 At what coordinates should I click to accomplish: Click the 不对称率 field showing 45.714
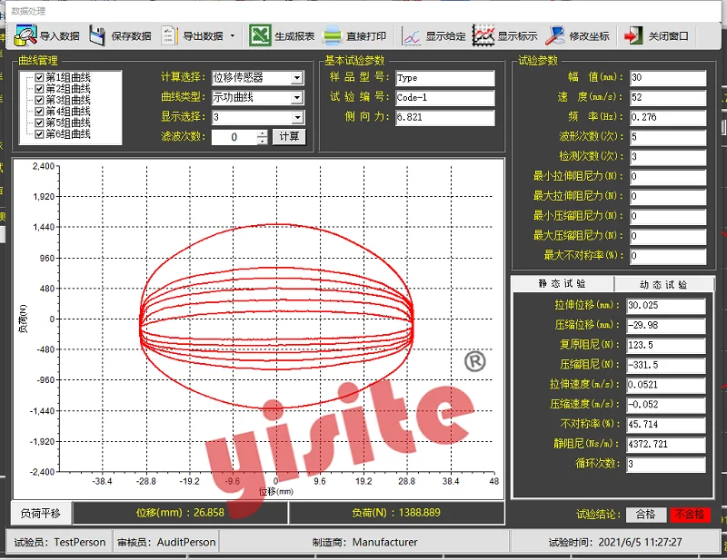[666, 425]
